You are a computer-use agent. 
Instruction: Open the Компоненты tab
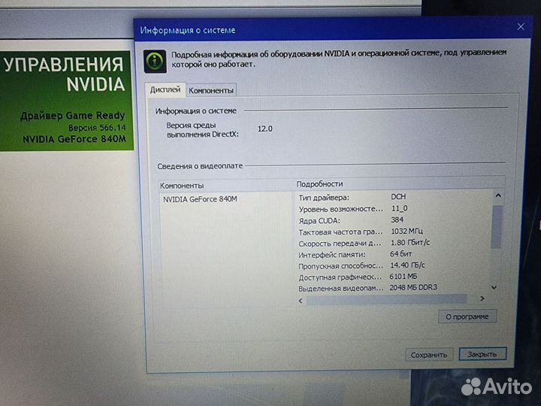pos(211,90)
